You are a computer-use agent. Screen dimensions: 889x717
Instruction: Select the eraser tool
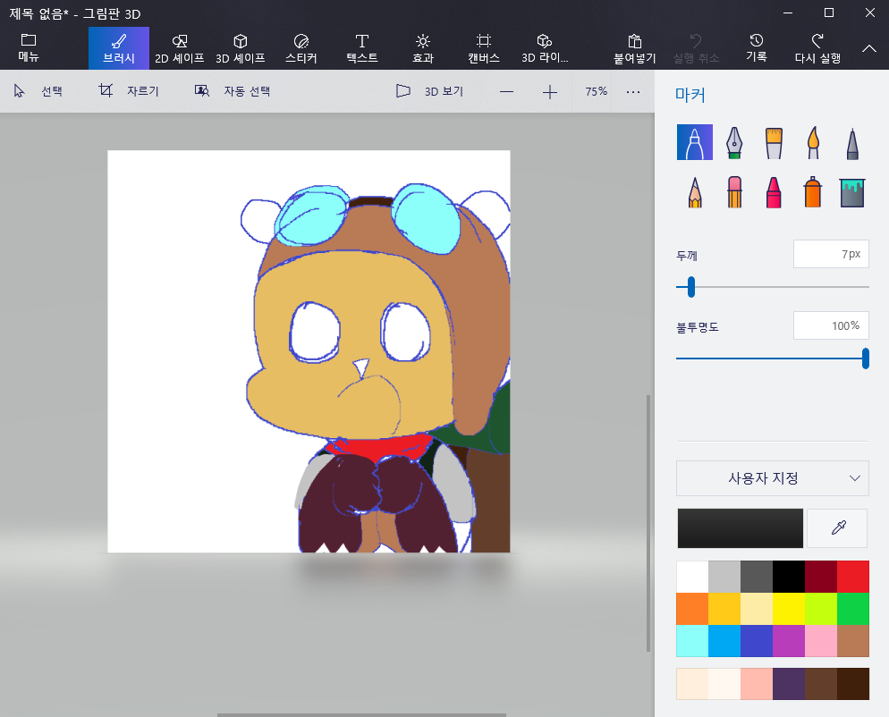tap(734, 191)
